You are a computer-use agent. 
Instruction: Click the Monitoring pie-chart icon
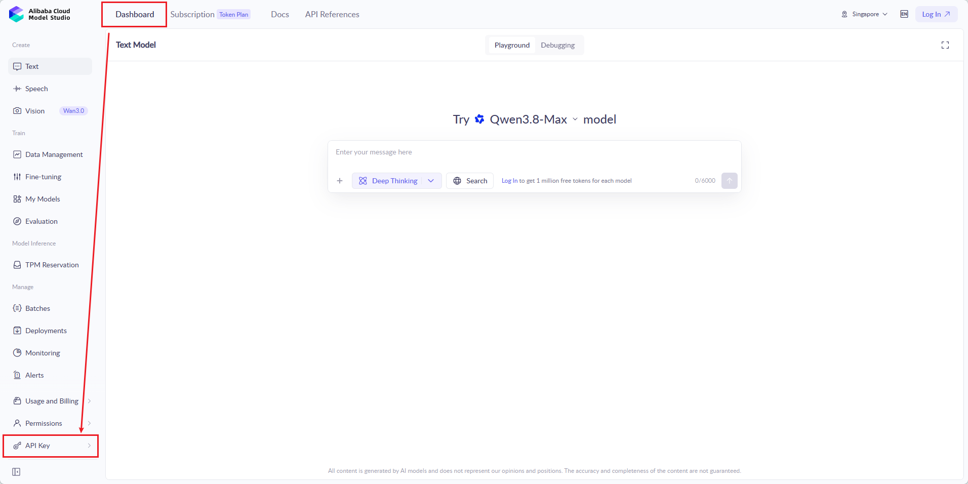click(x=17, y=353)
